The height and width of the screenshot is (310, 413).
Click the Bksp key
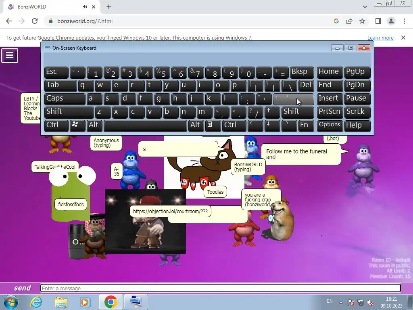(302, 73)
